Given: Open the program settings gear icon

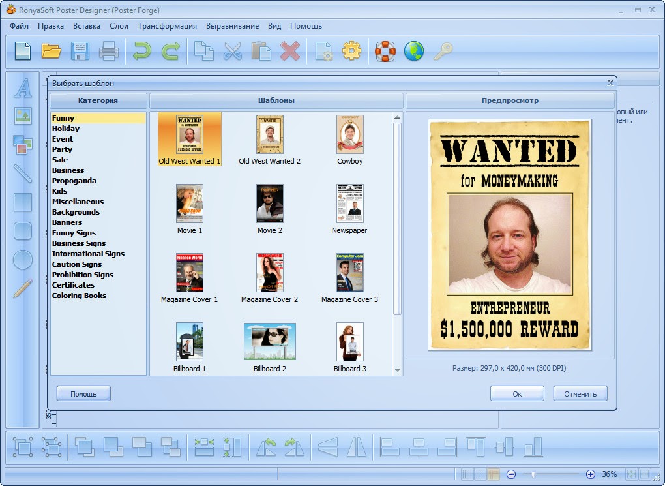Looking at the screenshot, I should point(351,50).
